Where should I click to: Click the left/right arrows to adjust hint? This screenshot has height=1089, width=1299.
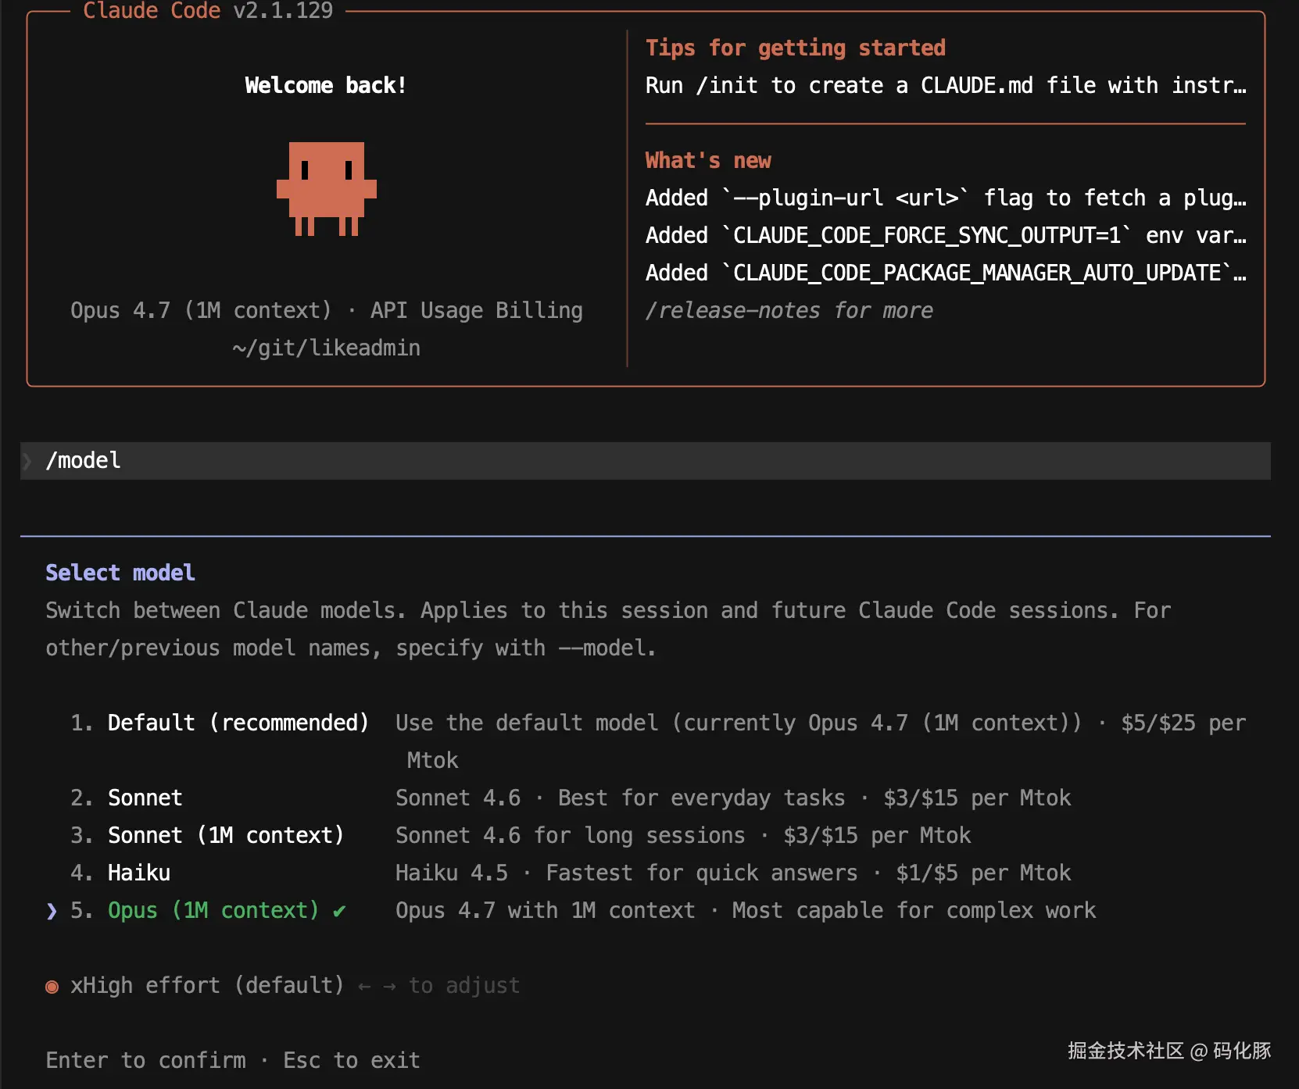tap(439, 985)
